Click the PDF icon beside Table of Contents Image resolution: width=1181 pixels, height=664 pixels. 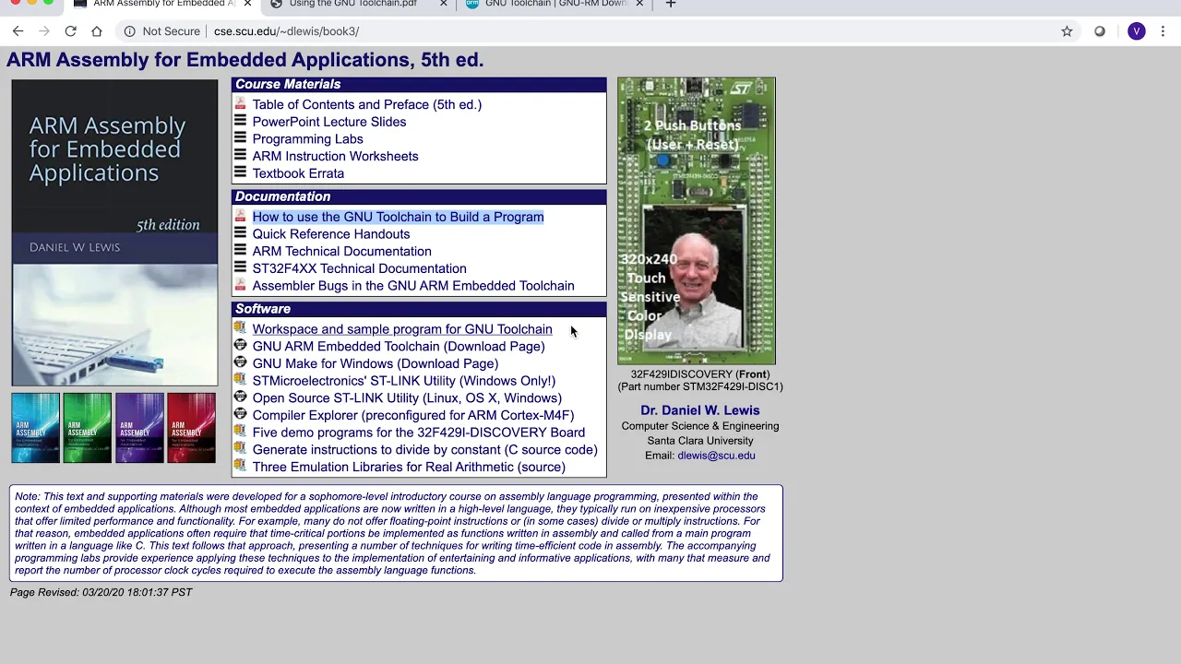pyautogui.click(x=240, y=104)
